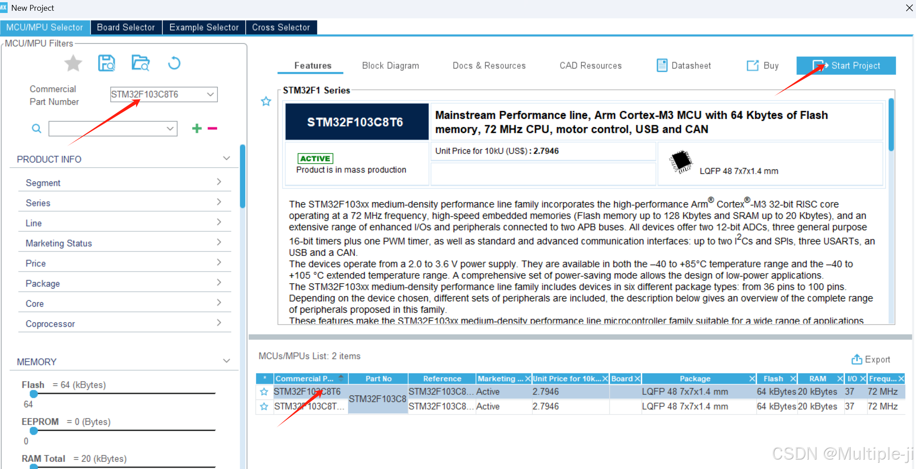Switch to the Cross Selector tab
The width and height of the screenshot is (916, 469).
281,27
